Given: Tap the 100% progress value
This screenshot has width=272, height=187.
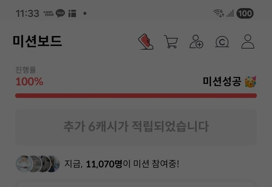Looking at the screenshot, I should [x=29, y=82].
